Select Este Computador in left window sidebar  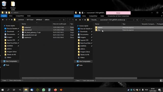(11, 61)
